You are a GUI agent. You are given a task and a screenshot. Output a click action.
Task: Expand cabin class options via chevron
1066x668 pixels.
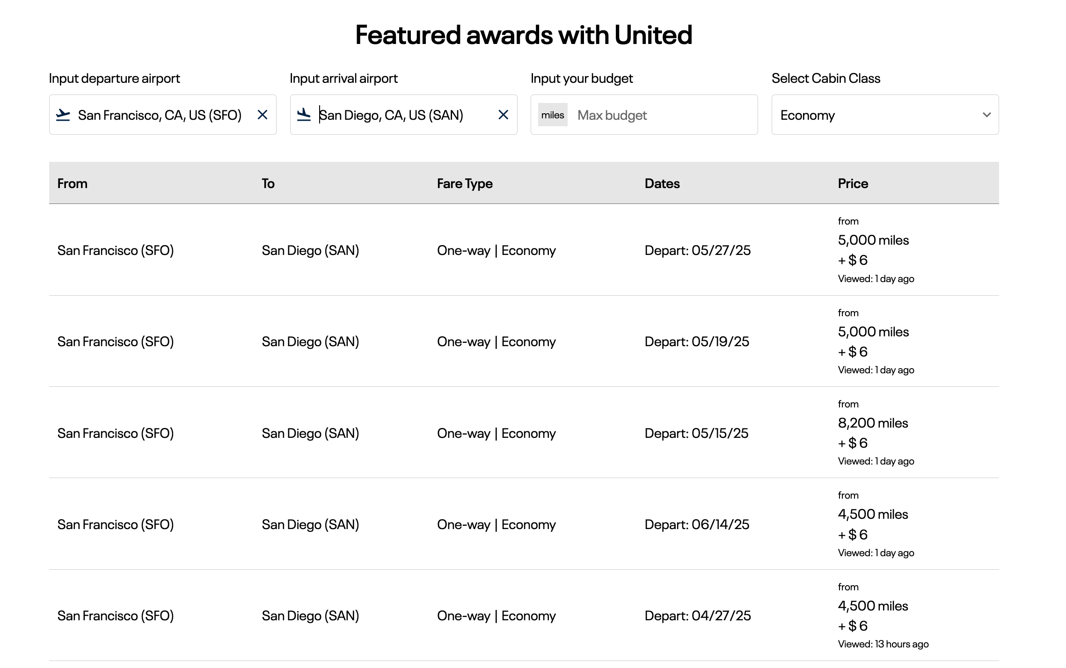pos(986,115)
